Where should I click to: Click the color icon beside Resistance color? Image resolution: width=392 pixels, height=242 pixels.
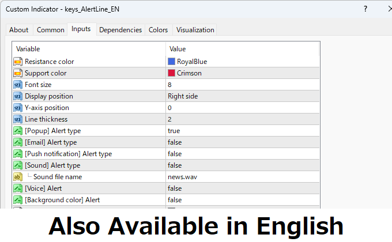pos(18,62)
